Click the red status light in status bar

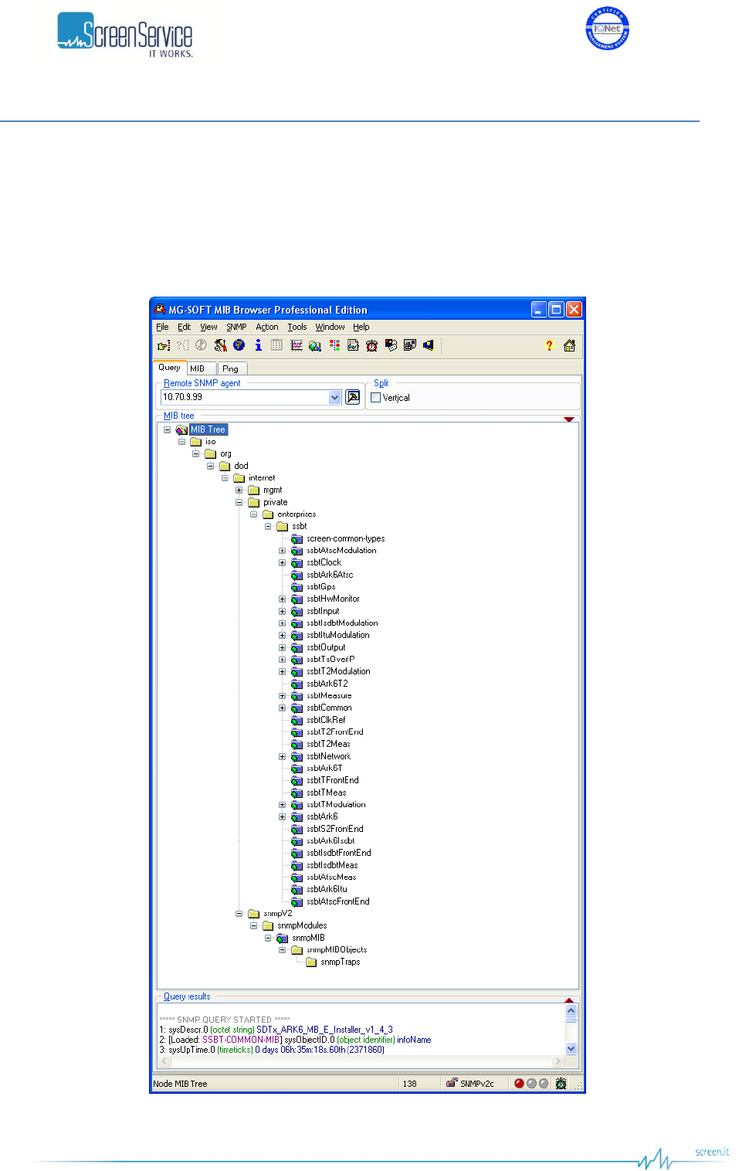coord(519,1083)
